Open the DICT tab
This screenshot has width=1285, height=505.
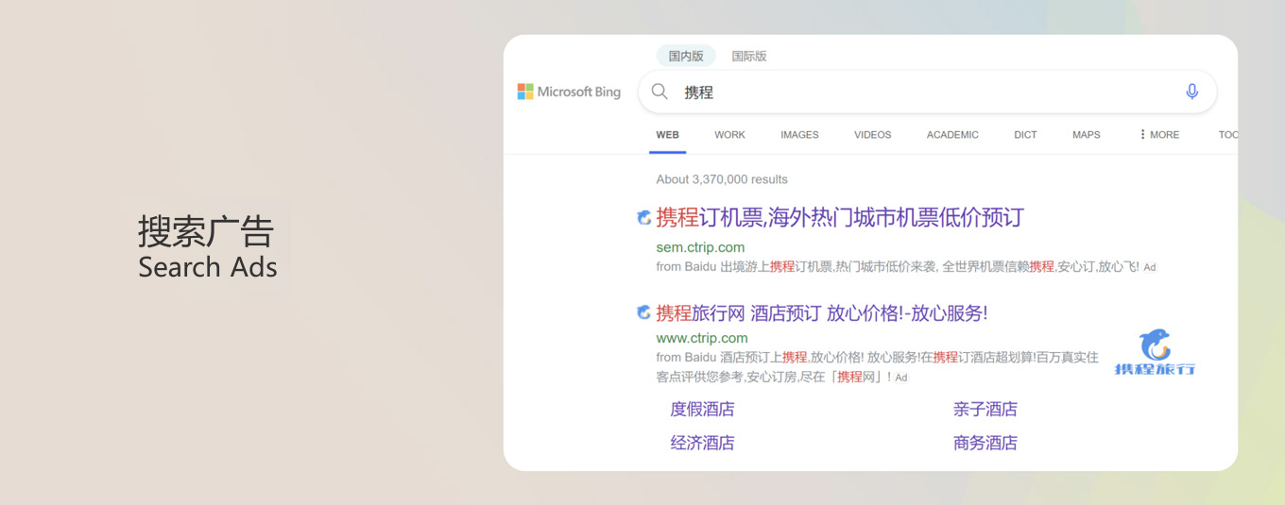[1025, 135]
